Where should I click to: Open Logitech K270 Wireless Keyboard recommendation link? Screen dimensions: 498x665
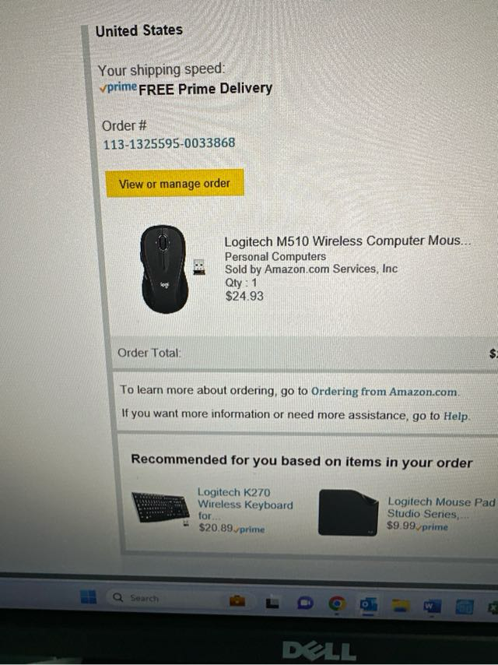(x=245, y=504)
